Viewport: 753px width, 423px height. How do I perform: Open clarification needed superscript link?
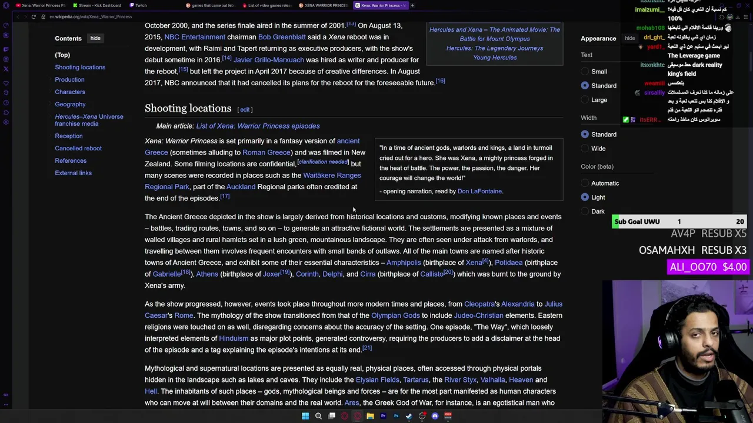[323, 162]
